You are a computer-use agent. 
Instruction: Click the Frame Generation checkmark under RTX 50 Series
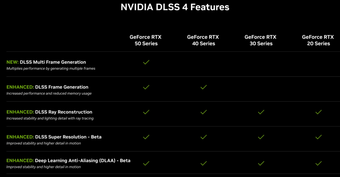pyautogui.click(x=146, y=87)
